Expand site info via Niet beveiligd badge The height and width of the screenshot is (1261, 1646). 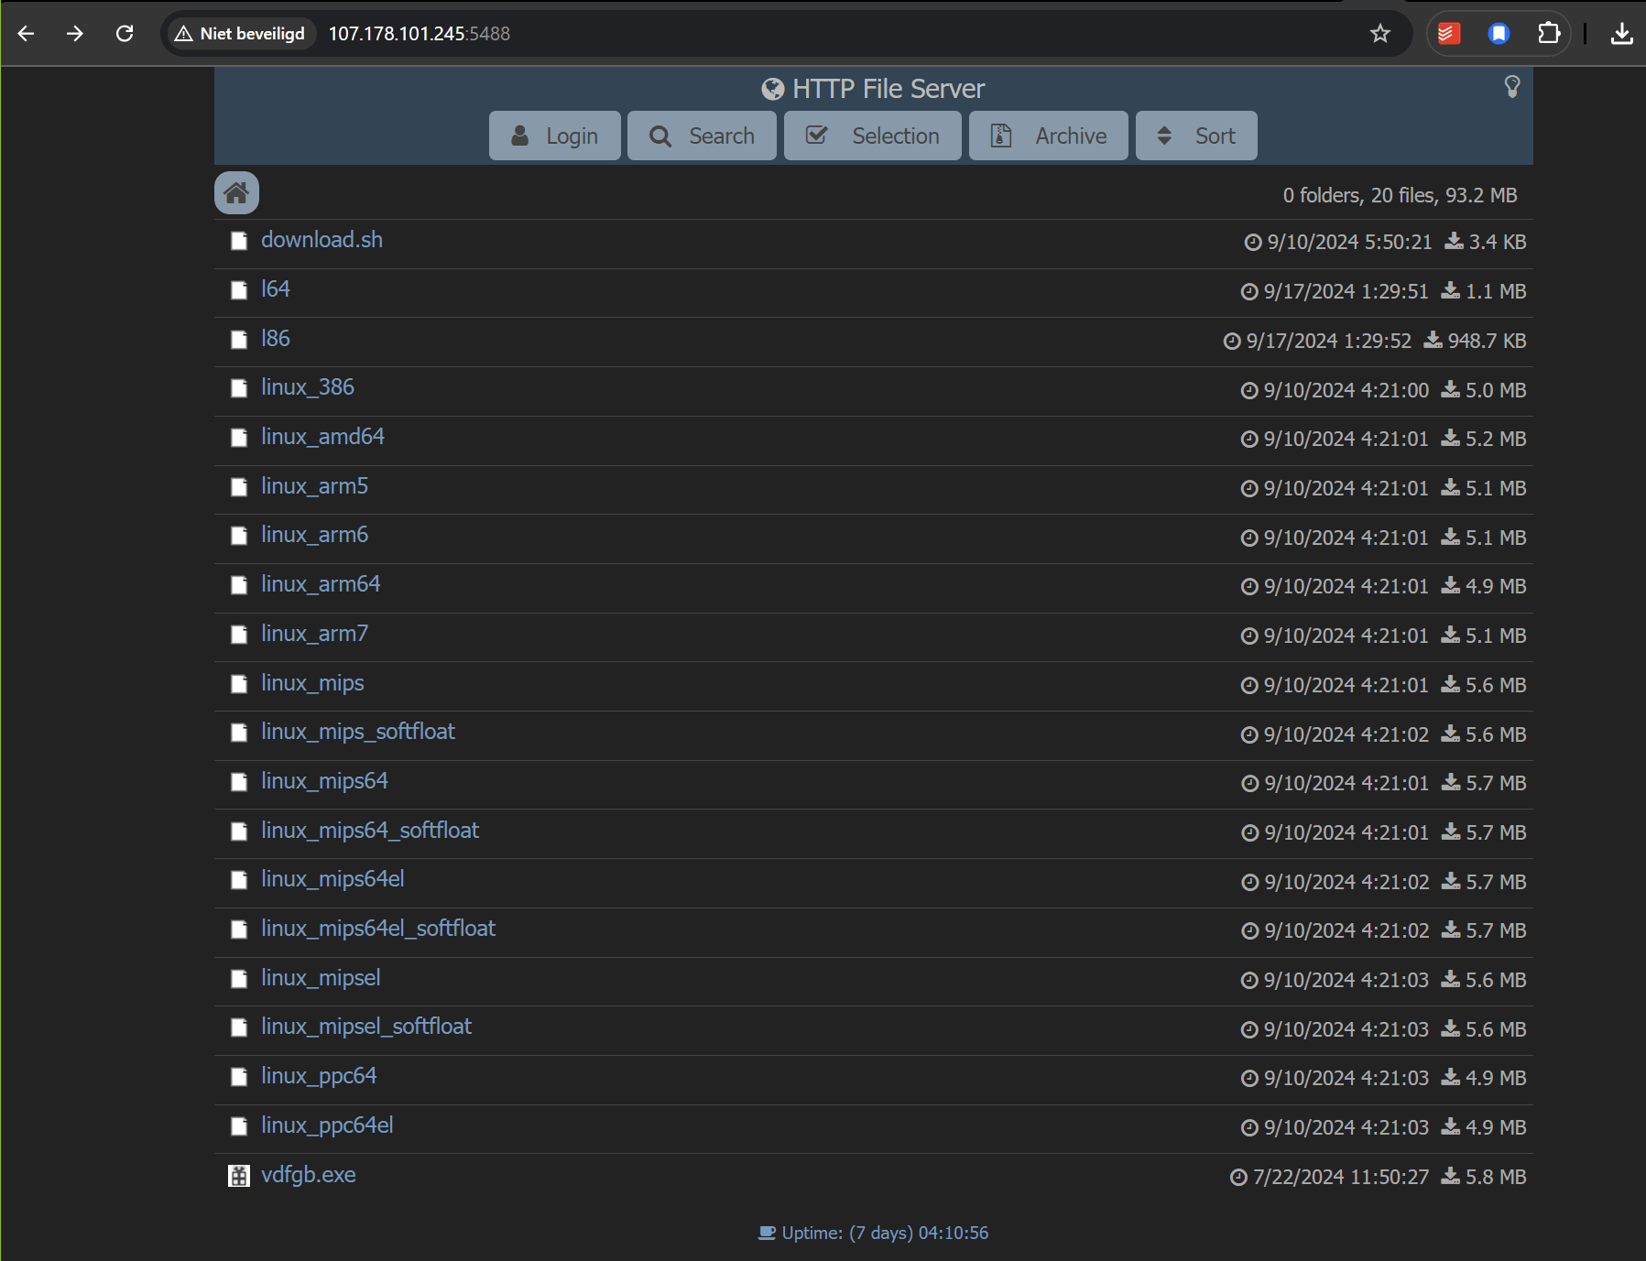(x=239, y=32)
